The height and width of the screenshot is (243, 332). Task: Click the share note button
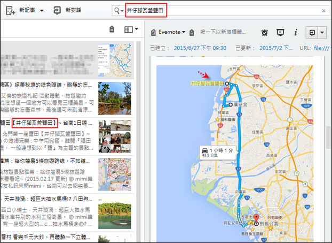tap(312, 33)
